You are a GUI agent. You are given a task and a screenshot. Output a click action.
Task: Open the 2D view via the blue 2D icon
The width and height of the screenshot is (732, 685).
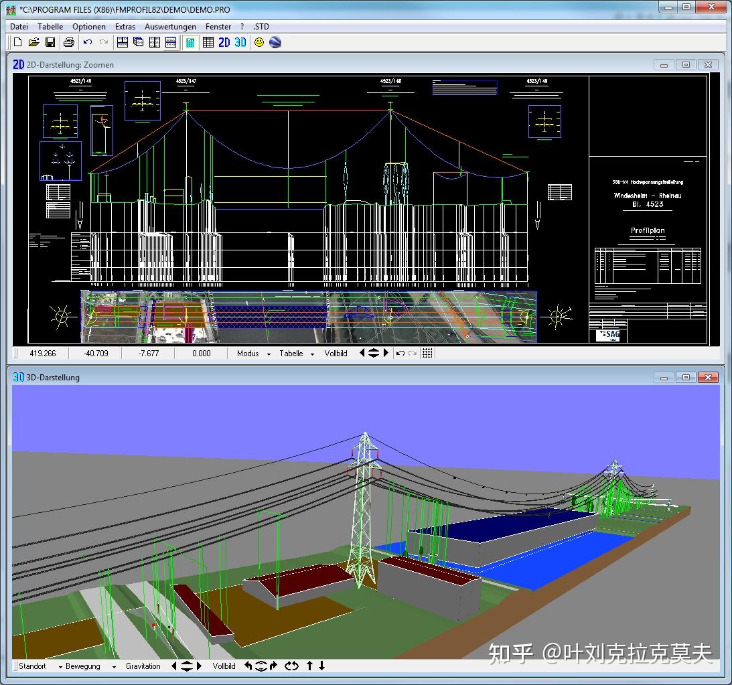coord(224,42)
